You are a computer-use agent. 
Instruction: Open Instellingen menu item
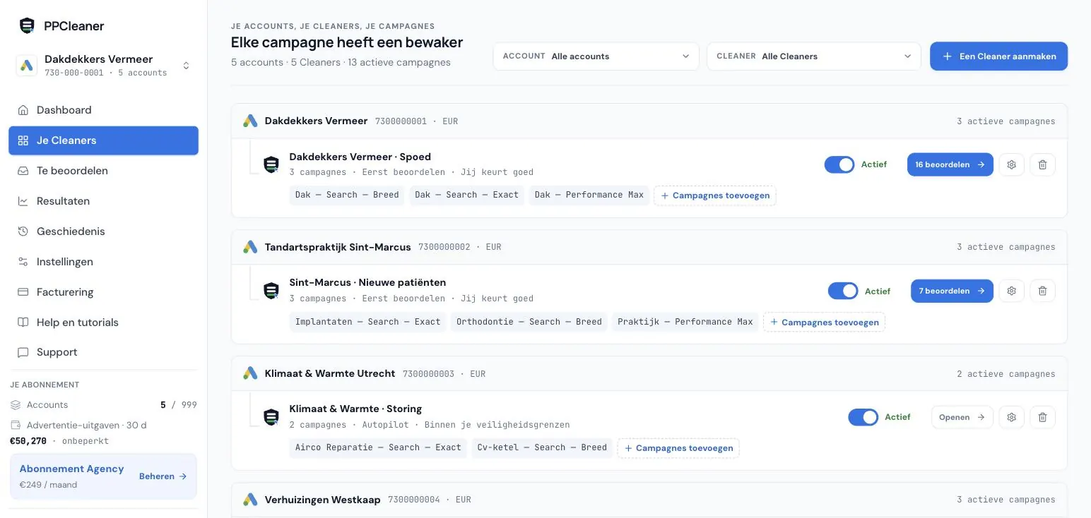tap(103, 262)
